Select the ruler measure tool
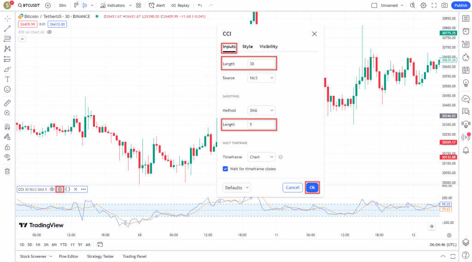 click(7, 103)
